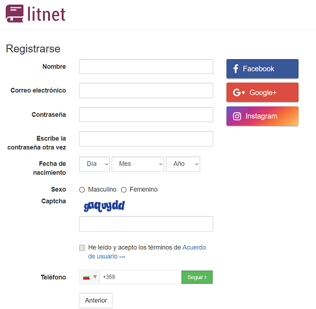Click the Teléfono number field
The image size is (316, 309).
click(140, 277)
